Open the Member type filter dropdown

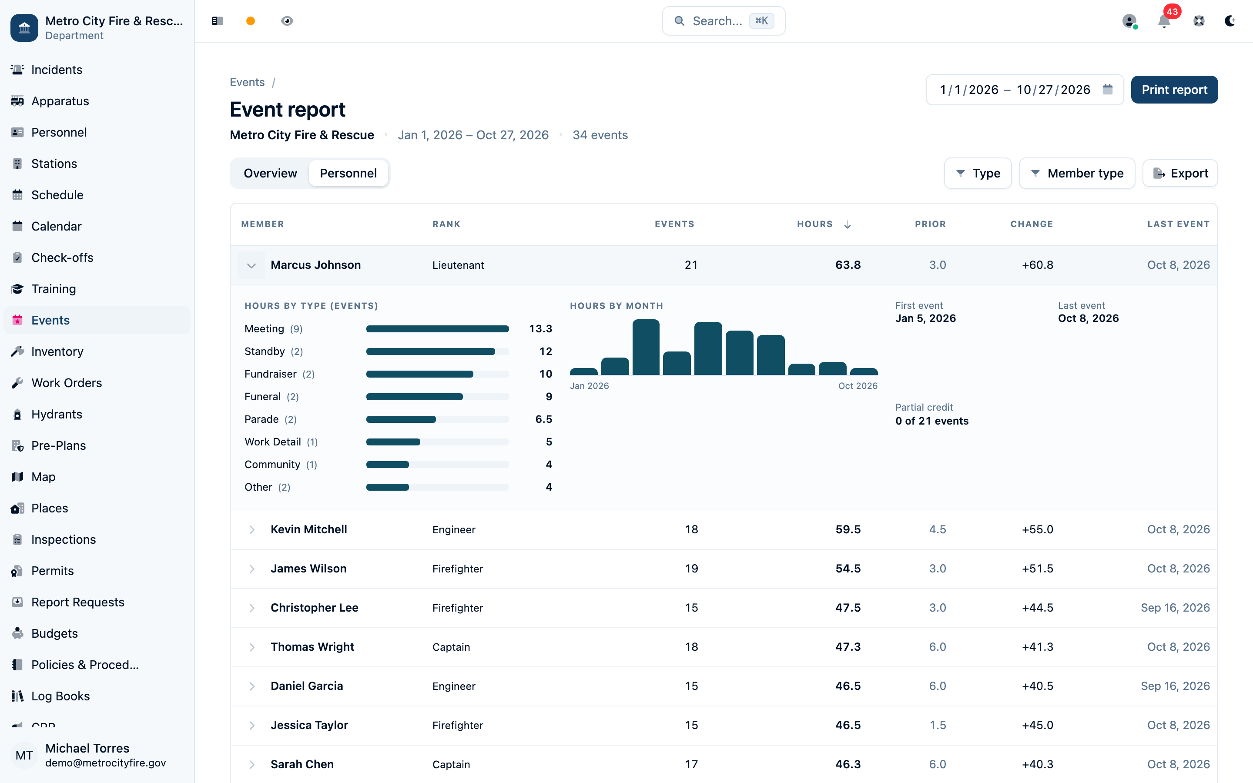tap(1077, 173)
